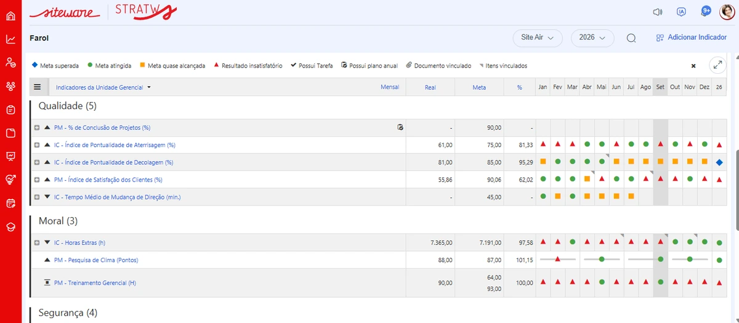Viewport: 739px width, 323px height.
Task: Click the Meta quase alcançada legend item
Action: (x=172, y=66)
